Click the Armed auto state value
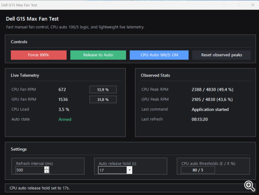The width and height of the screenshot is (259, 195). point(65,119)
